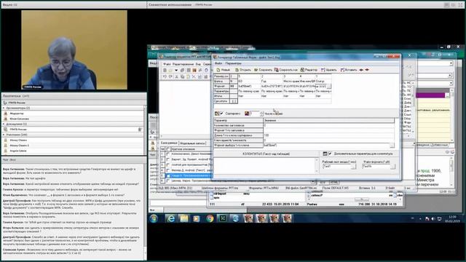Click the Новый toolbar button in the generator
Image resolution: width=466 pixels, height=262 pixels.
click(224, 70)
